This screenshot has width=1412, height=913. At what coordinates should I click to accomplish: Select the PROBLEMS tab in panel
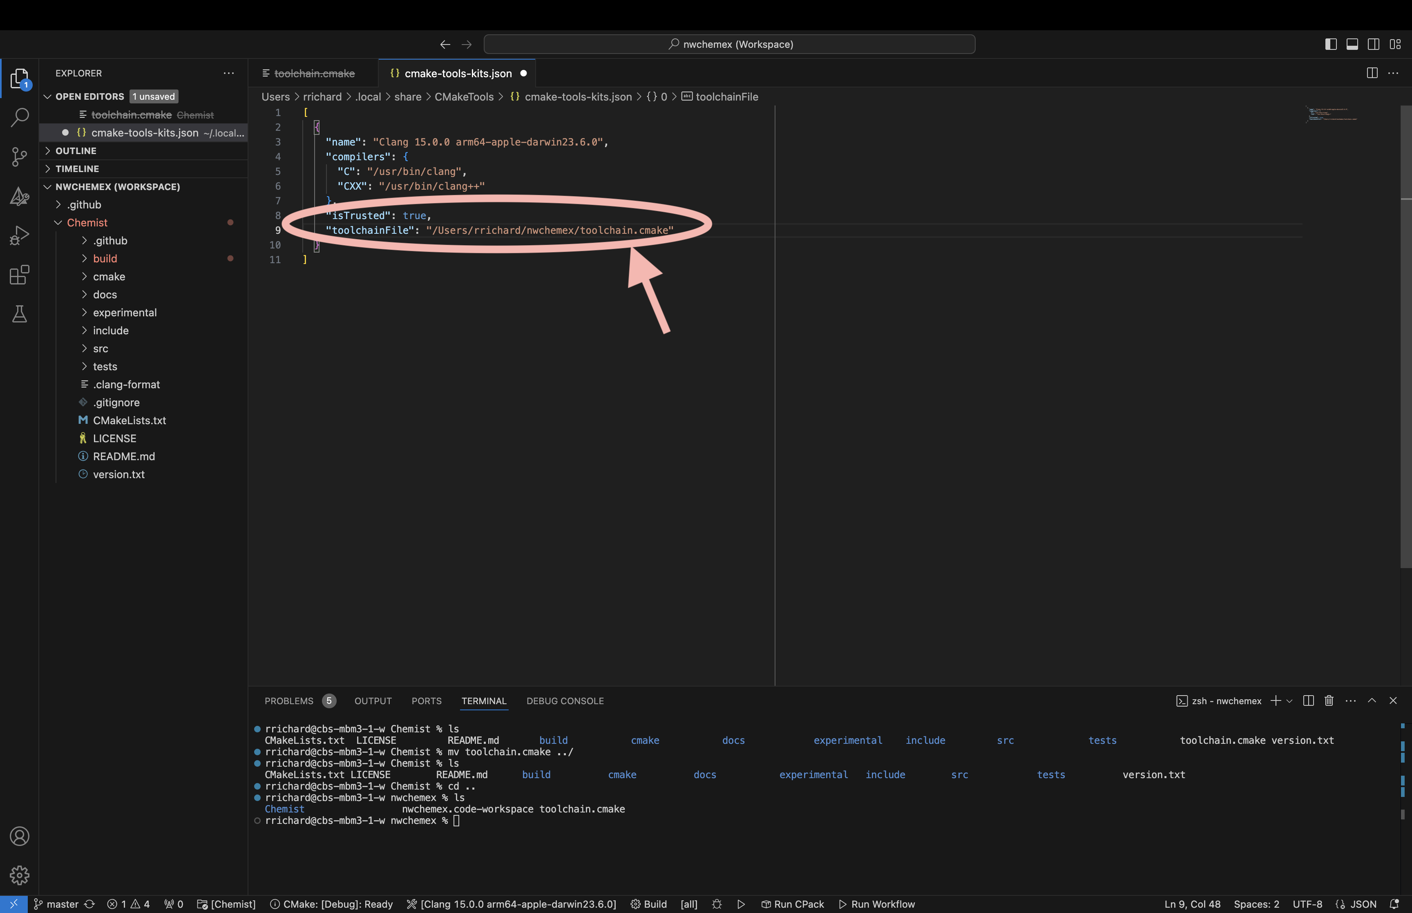click(288, 700)
